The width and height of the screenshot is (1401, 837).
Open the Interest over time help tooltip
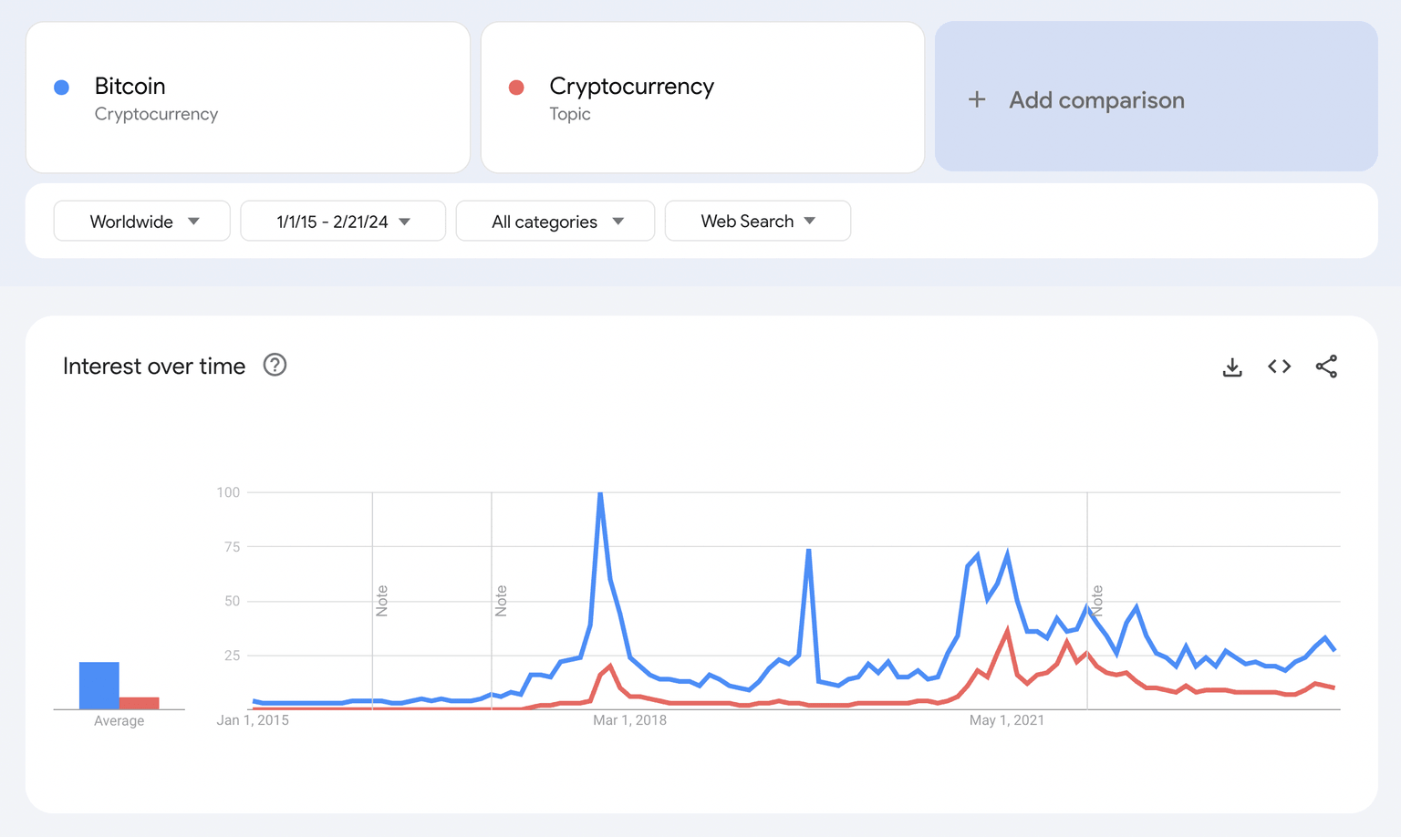(x=275, y=365)
